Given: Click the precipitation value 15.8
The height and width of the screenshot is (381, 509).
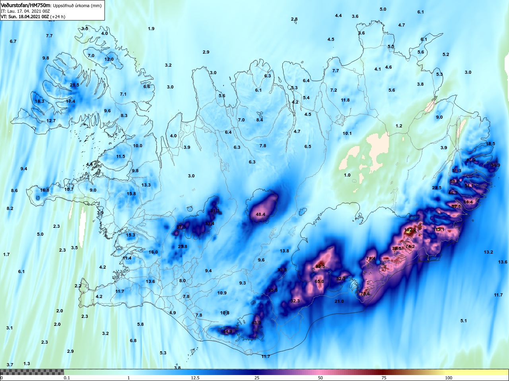Looking at the screenshot, I should 131,194.
